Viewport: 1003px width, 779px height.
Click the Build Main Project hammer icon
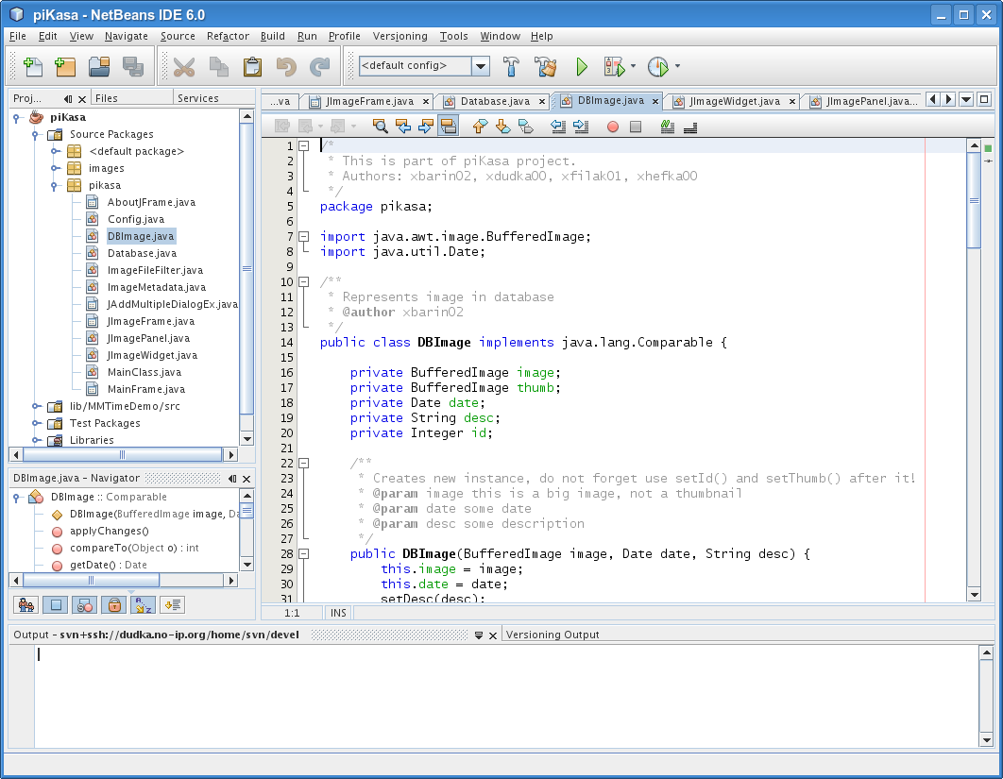click(511, 67)
